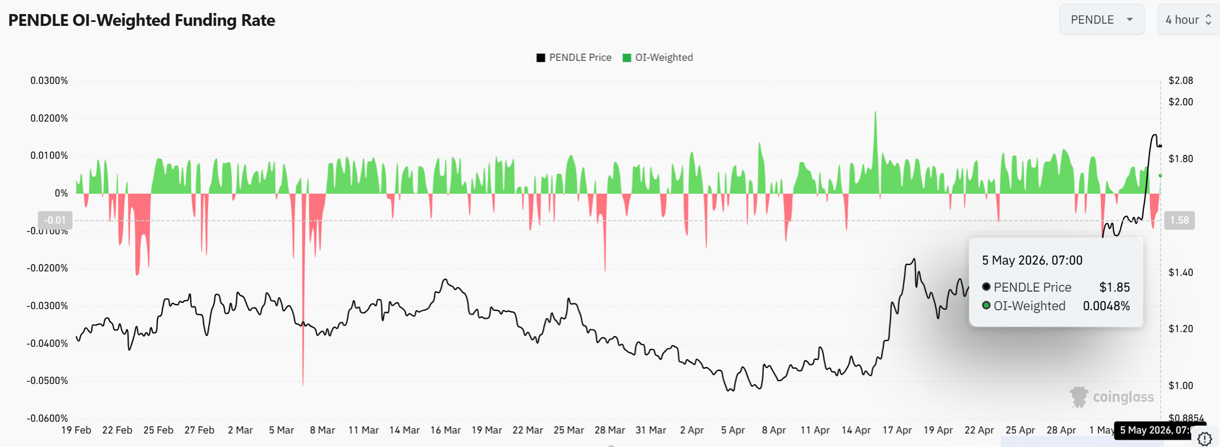Click the 1.58 right axis crosshair label
The width and height of the screenshot is (1220, 447).
coord(1179,220)
